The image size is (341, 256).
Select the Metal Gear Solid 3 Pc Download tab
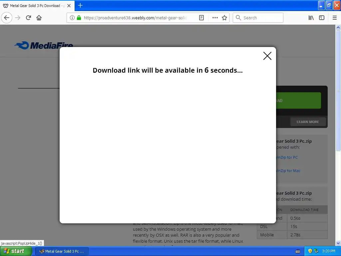(37, 6)
